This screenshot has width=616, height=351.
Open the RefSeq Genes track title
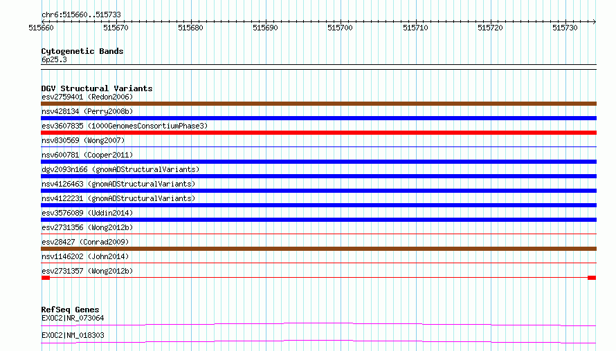(71, 310)
